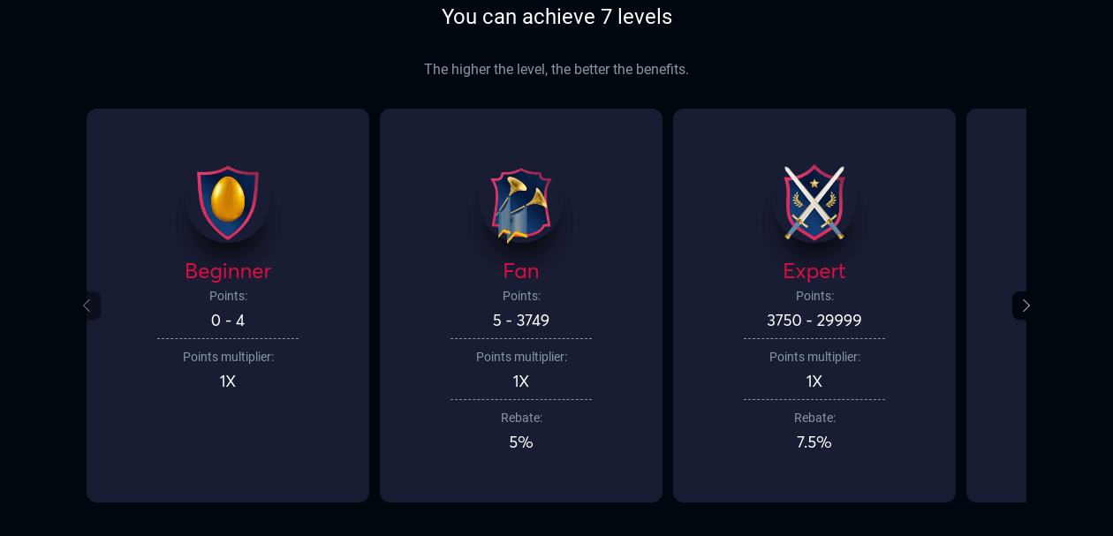This screenshot has width=1113, height=536.
Task: Click the Expert 'Rebate:' label
Action: [x=814, y=418]
